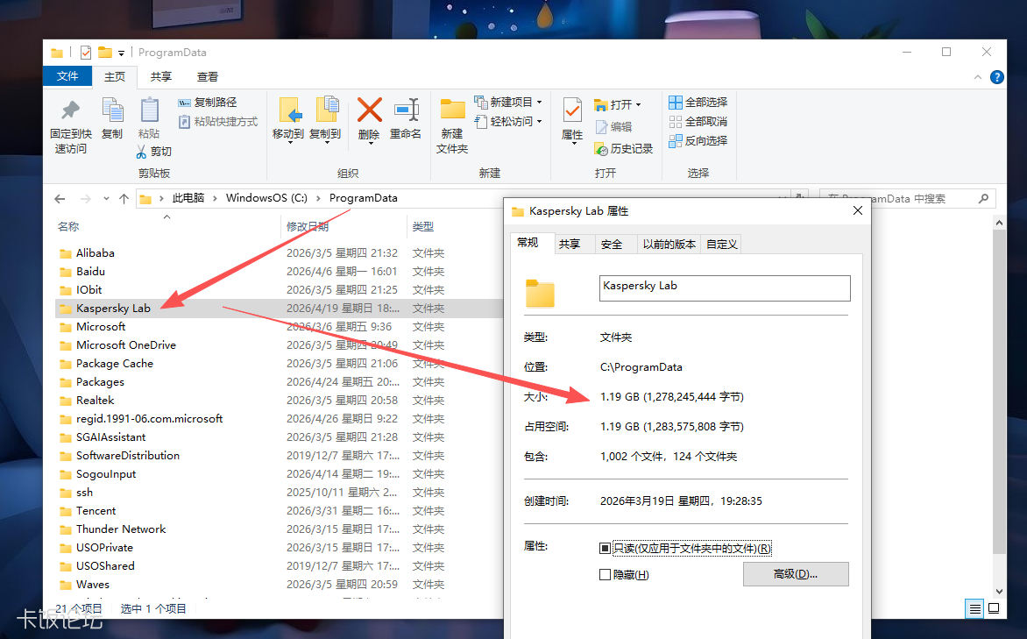Open the recent locations dropdown arrow
Image resolution: width=1027 pixels, height=639 pixels.
[x=106, y=199]
